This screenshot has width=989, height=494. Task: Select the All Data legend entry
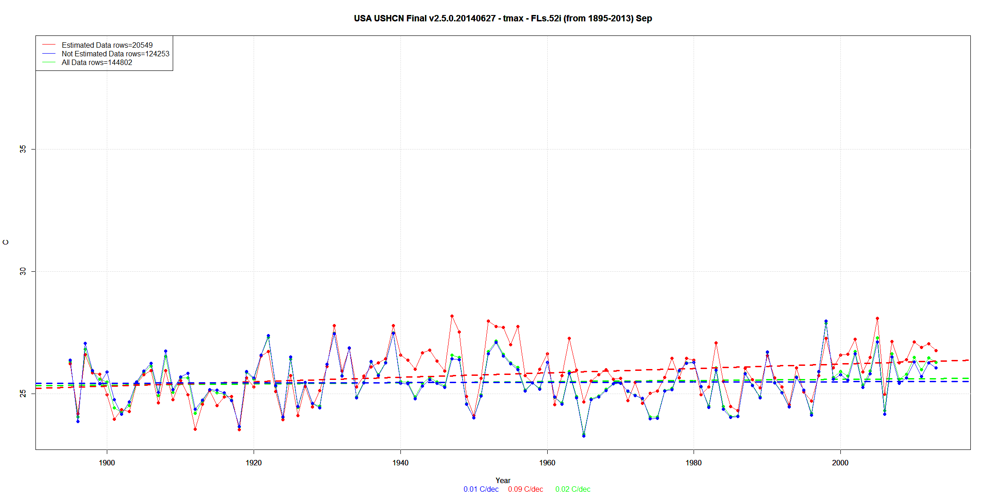[97, 62]
